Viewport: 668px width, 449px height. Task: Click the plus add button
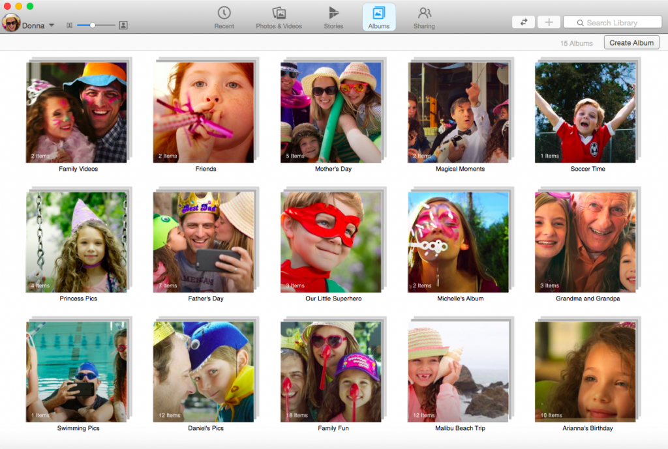point(549,22)
